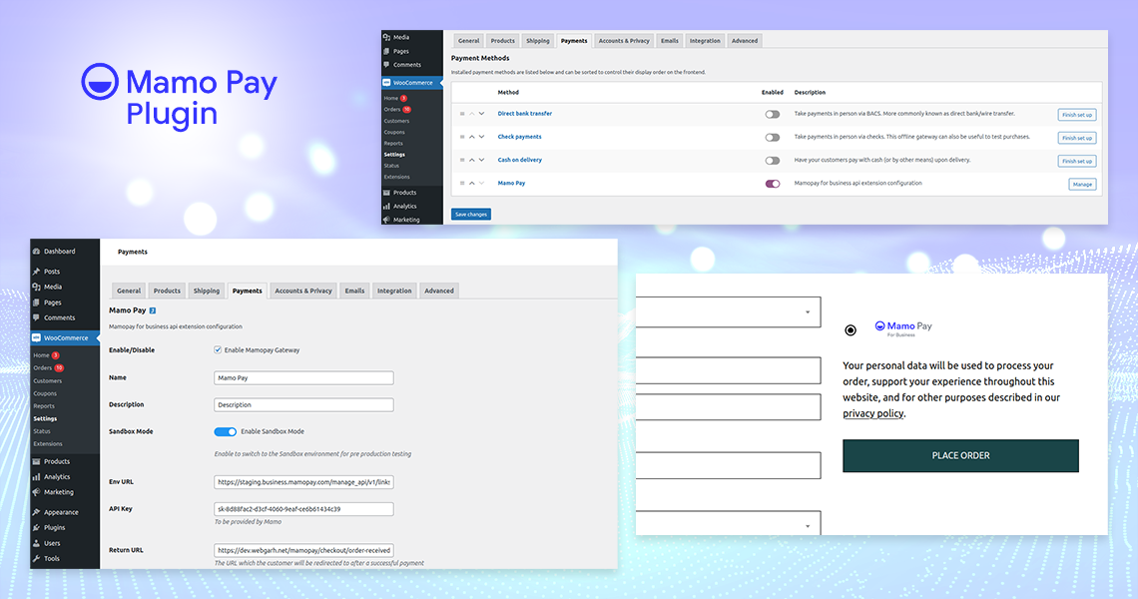
Task: Click the Env URL input field
Action: (303, 482)
